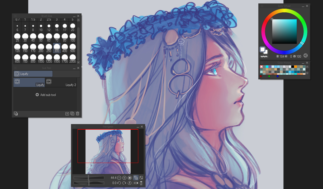Flip the canvas vertically in Navigator

(x=141, y=183)
